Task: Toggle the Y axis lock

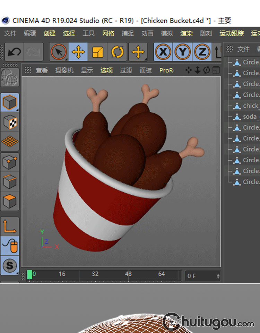Action: click(x=183, y=52)
